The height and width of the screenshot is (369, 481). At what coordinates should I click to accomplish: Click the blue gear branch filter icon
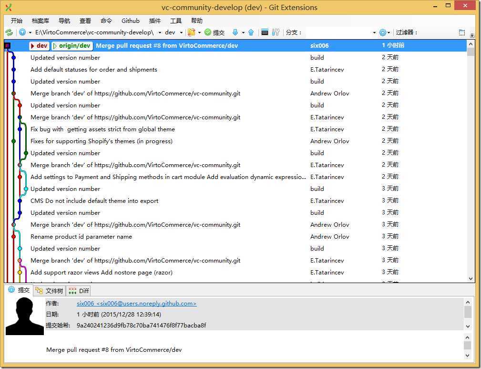pos(382,32)
